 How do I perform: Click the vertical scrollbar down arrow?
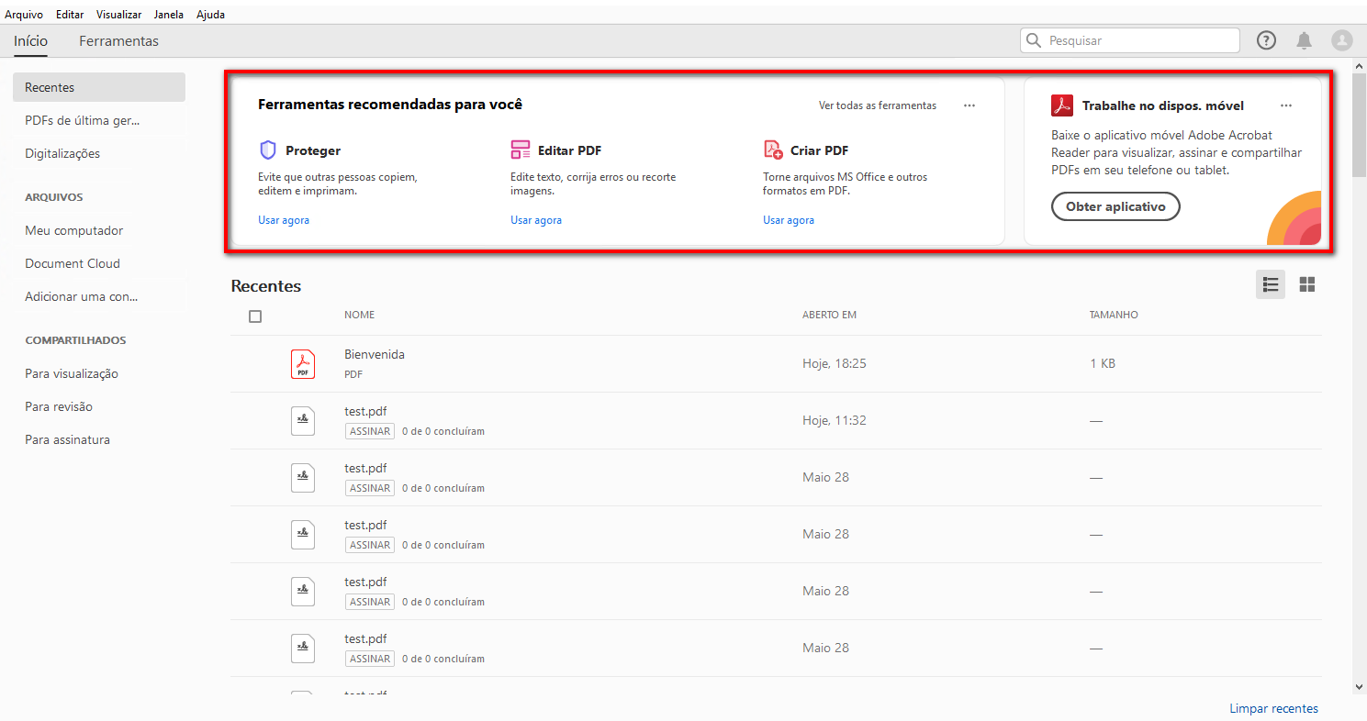point(1359,686)
